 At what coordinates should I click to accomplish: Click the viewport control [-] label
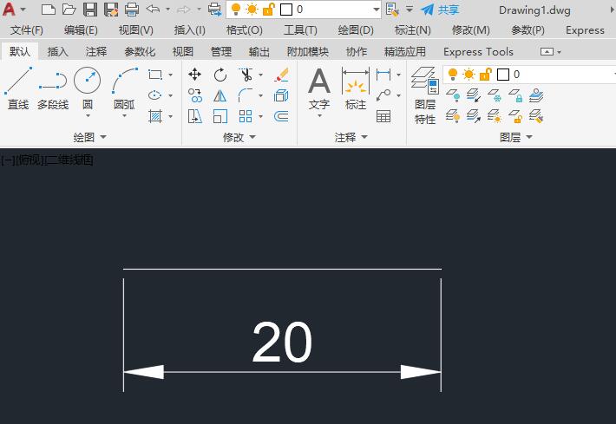click(x=7, y=160)
